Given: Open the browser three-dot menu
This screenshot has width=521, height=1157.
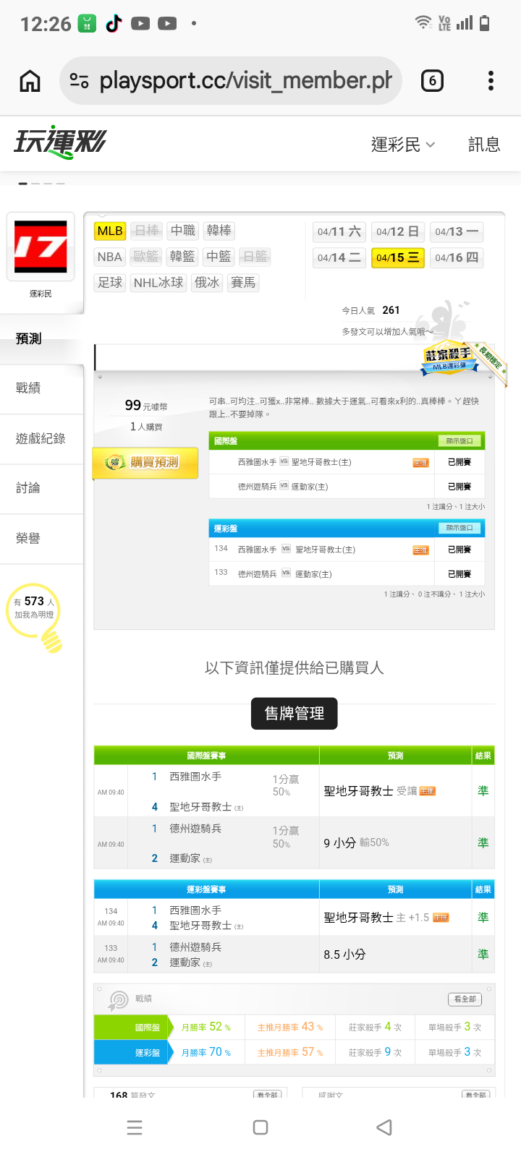Looking at the screenshot, I should tap(491, 81).
